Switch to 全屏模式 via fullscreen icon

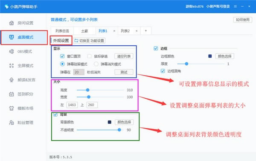(12, 66)
